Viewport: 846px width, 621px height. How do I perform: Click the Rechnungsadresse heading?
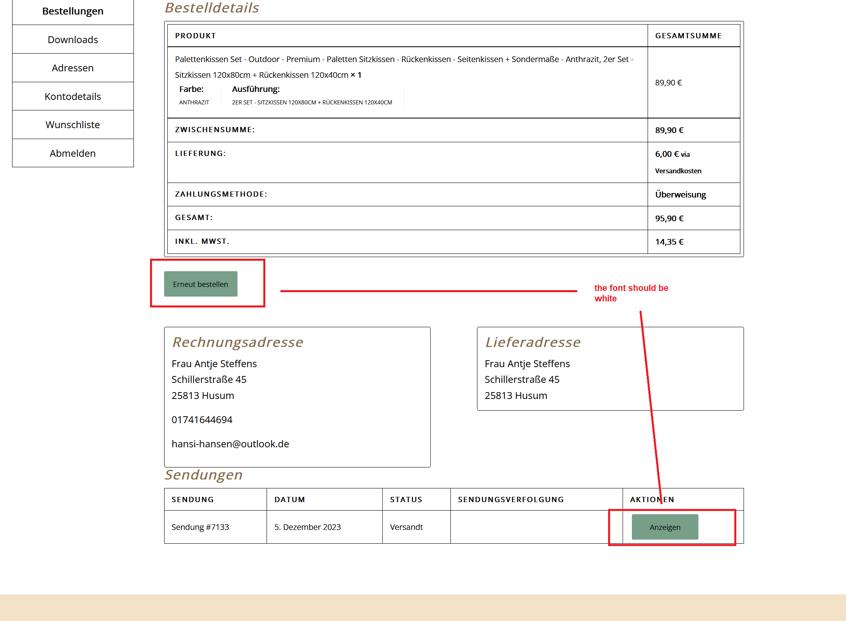(238, 342)
